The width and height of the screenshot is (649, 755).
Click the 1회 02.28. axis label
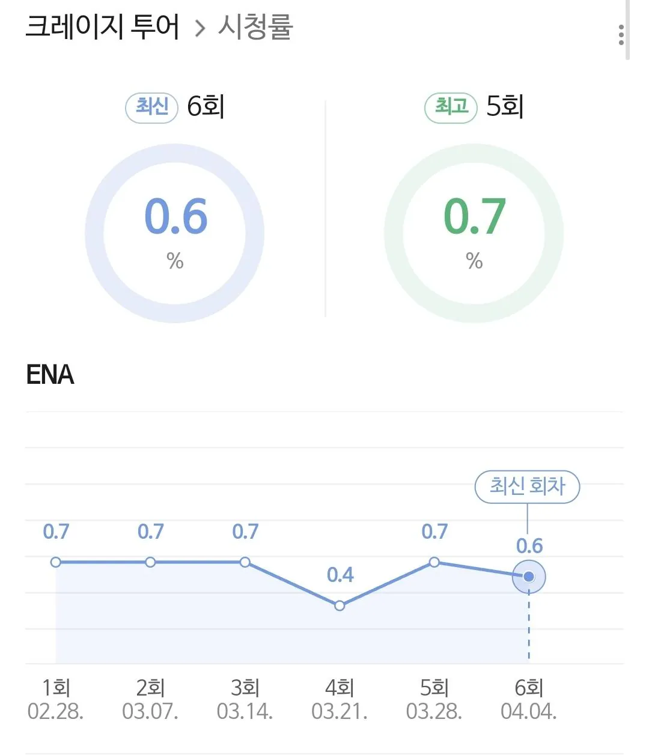click(x=56, y=700)
